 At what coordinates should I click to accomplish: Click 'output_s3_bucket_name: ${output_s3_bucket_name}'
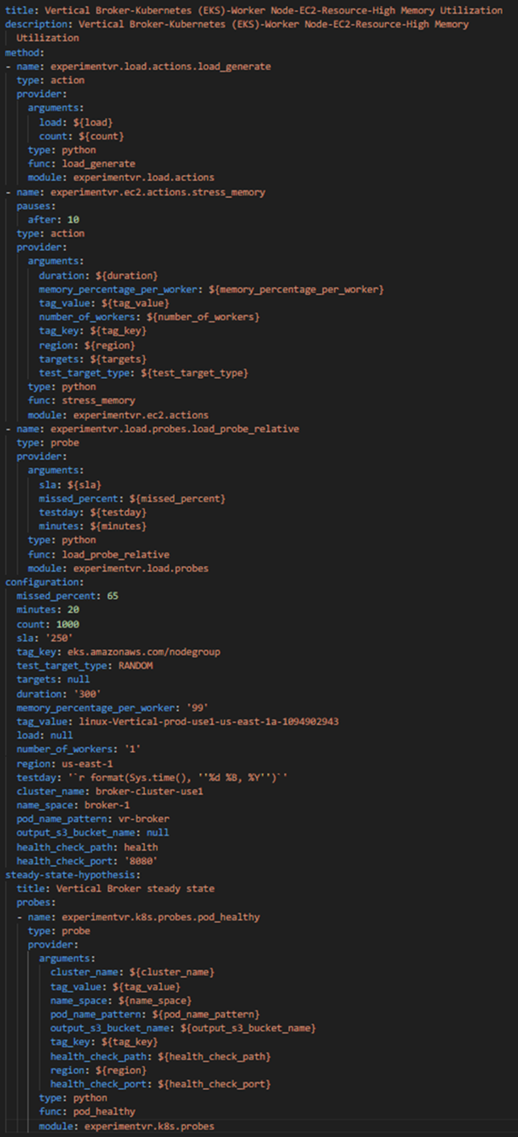tap(183, 1028)
